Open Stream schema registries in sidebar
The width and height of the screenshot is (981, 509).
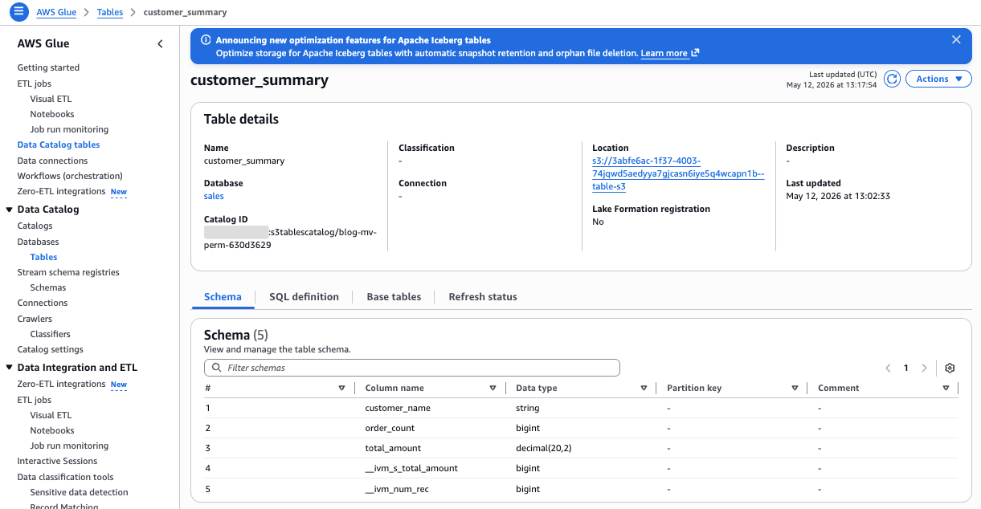68,272
